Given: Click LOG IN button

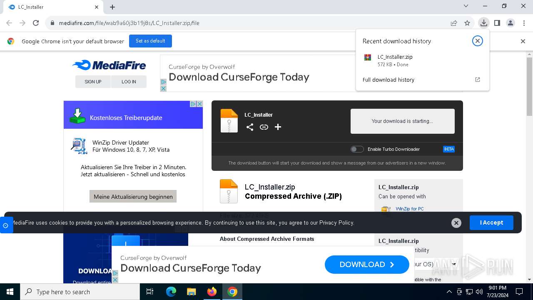Looking at the screenshot, I should tap(129, 82).
